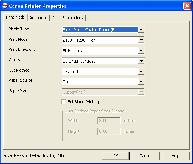Click the Height input field
This screenshot has height=164, width=193.
coord(109,131)
